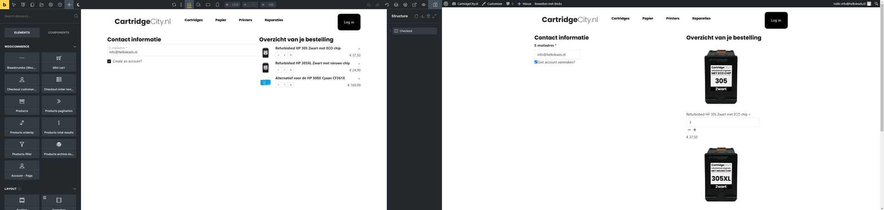Add the Products archive description element
The image size is (884, 210).
coord(59,148)
